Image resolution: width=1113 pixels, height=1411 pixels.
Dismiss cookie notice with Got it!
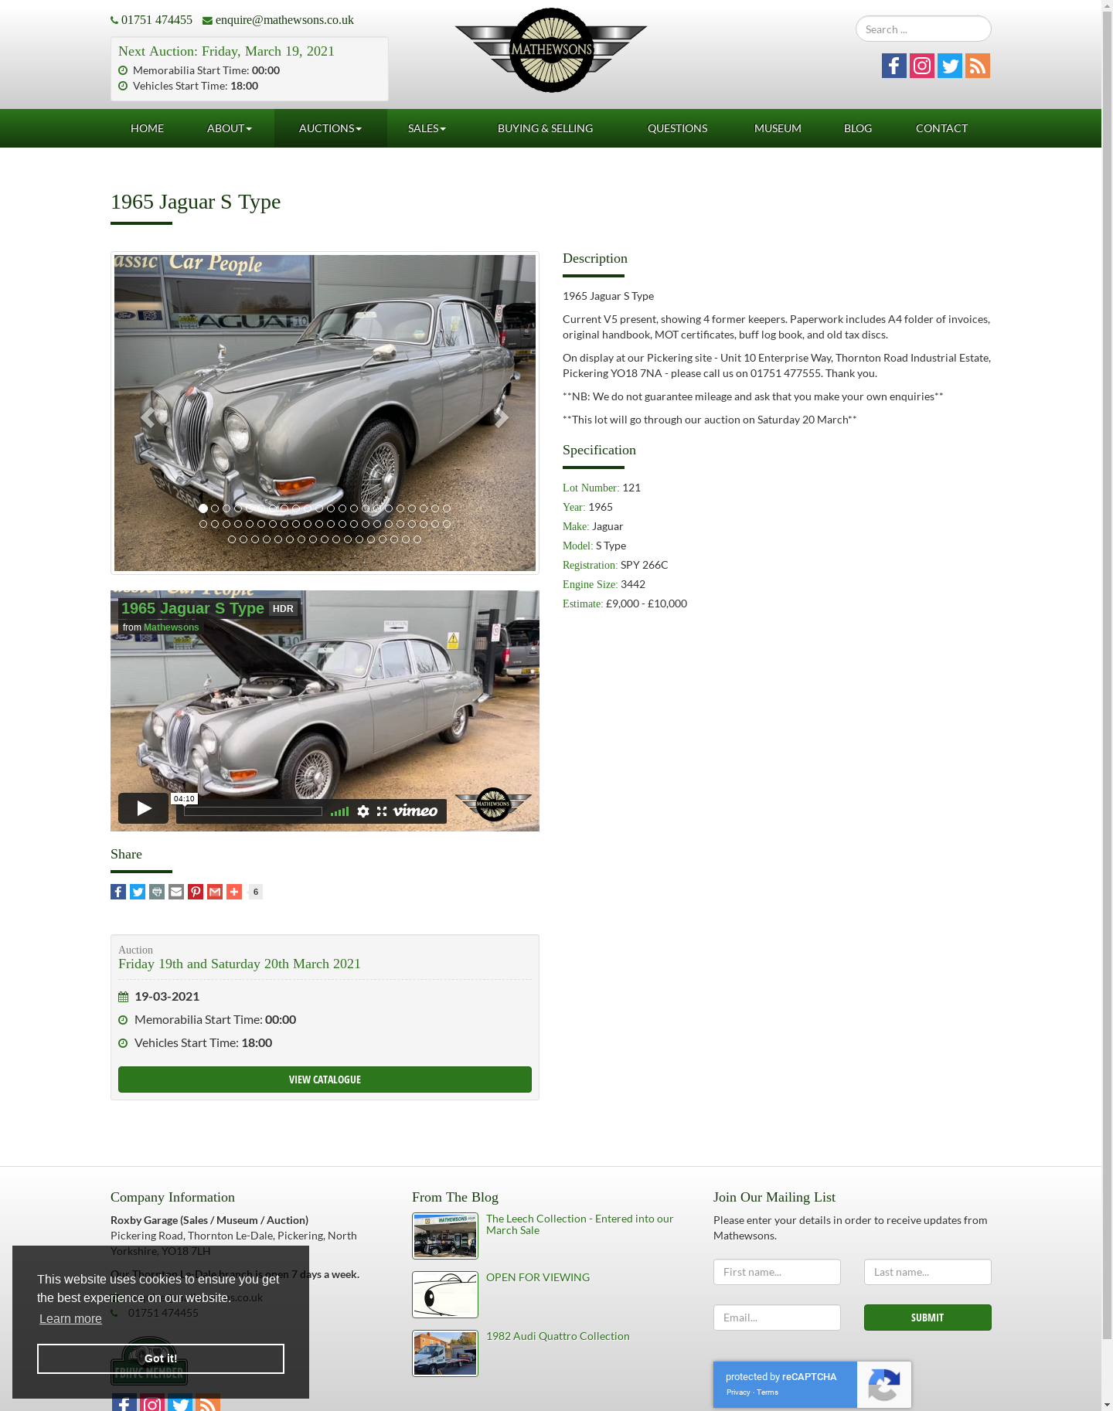161,1358
